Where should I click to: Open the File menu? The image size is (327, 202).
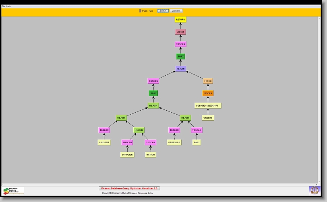click(x=4, y=6)
